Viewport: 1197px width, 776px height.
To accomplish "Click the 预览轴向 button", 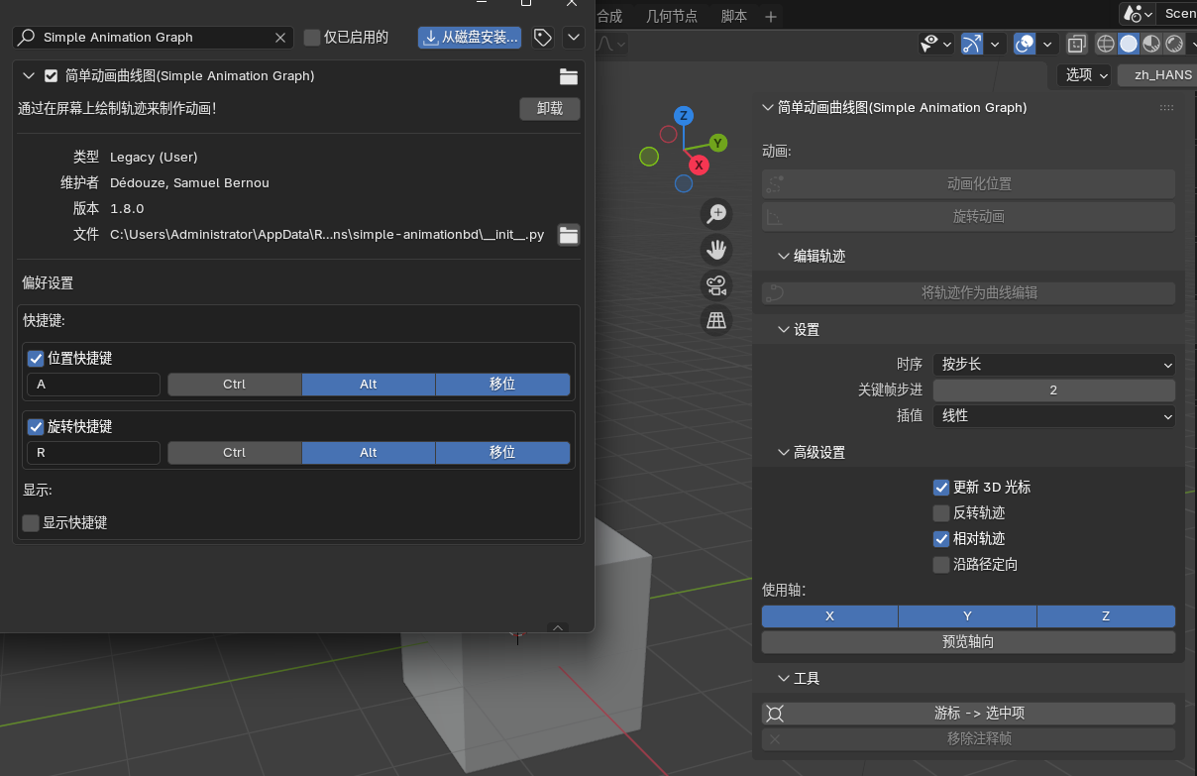I will 968,642.
